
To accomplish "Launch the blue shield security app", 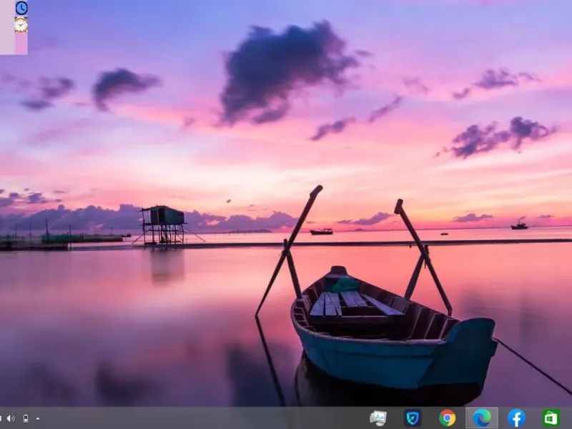I will (413, 418).
